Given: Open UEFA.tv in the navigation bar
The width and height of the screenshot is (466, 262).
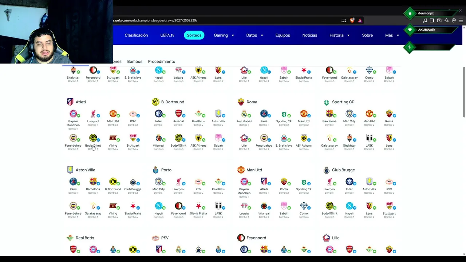Looking at the screenshot, I should tap(167, 35).
